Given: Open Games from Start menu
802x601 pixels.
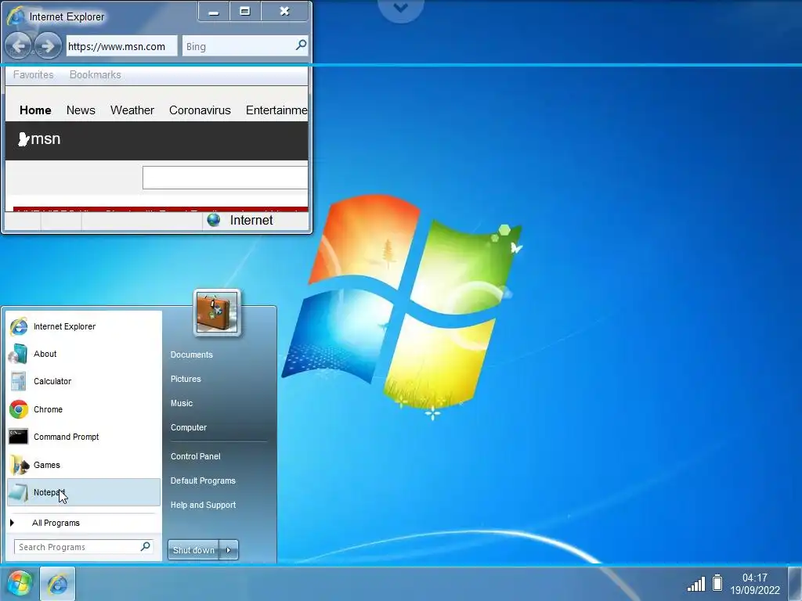Looking at the screenshot, I should coord(84,465).
